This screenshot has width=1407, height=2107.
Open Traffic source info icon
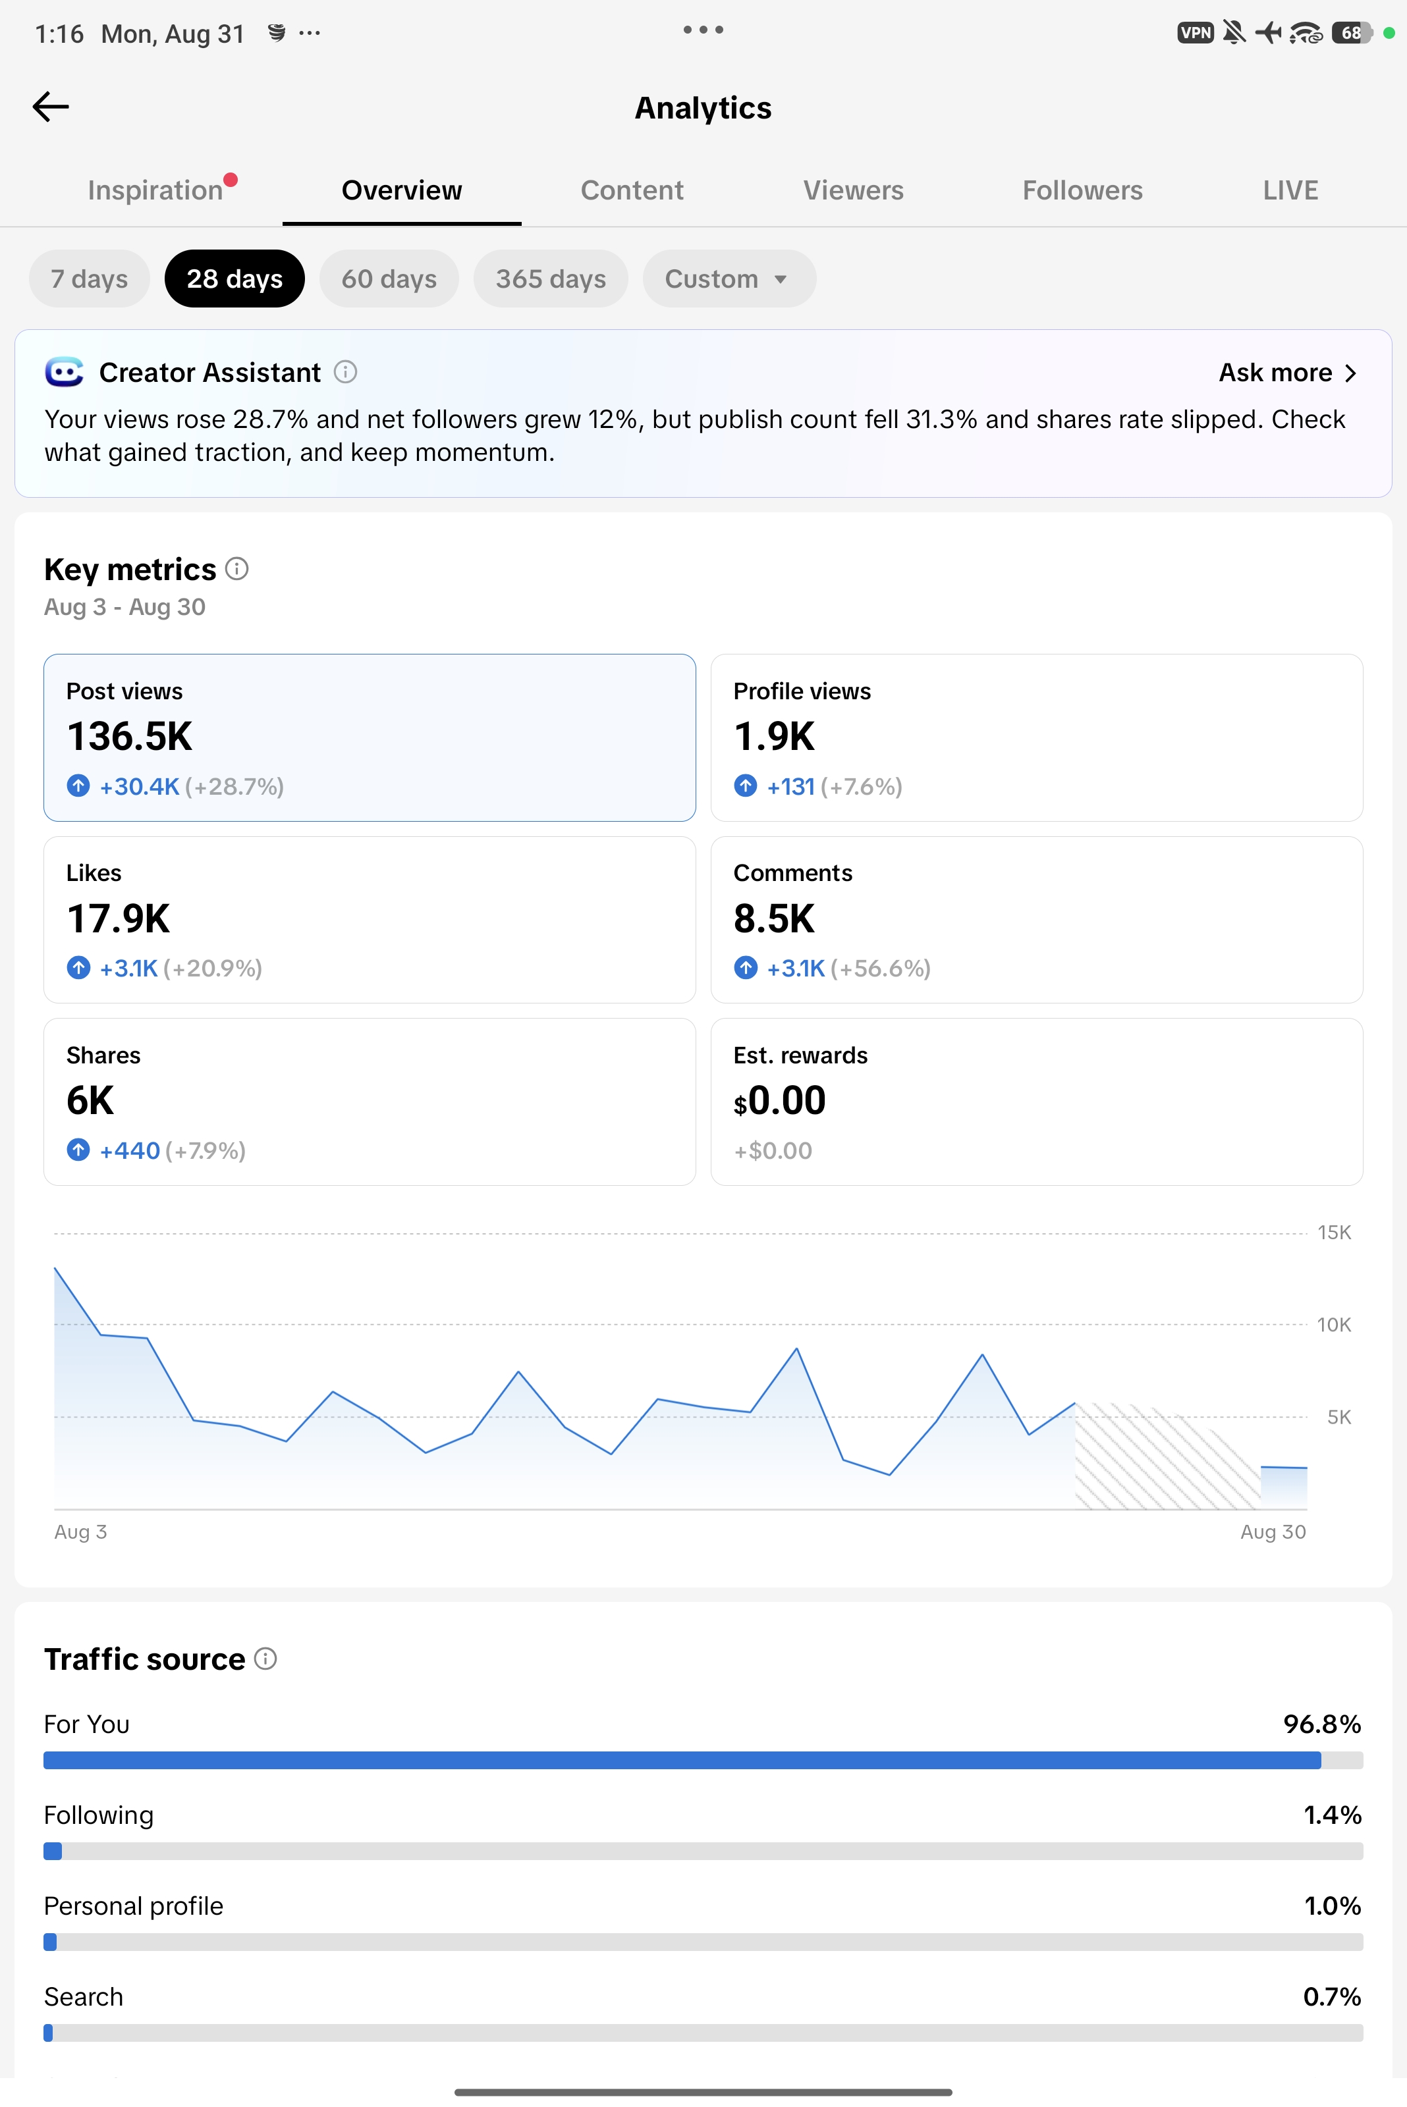[265, 1659]
